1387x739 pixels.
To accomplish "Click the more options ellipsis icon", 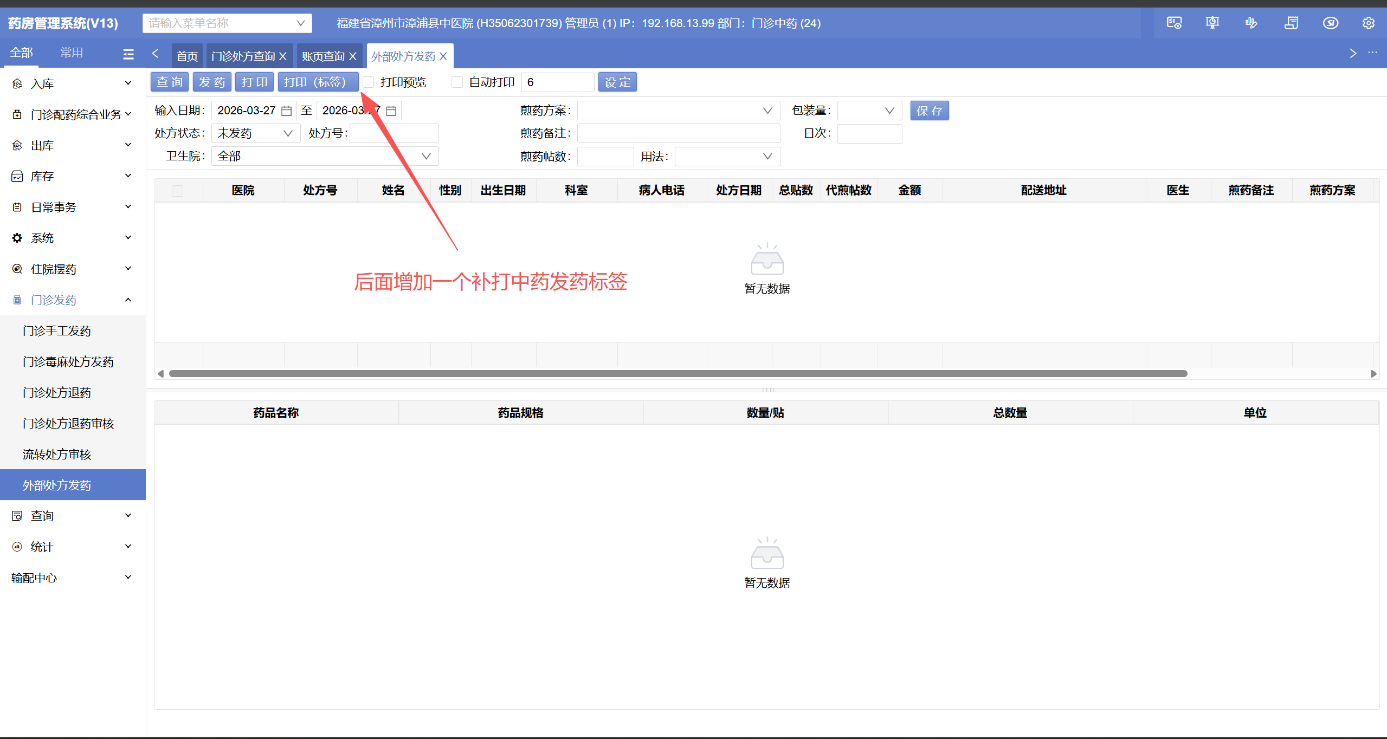I will [x=1372, y=53].
